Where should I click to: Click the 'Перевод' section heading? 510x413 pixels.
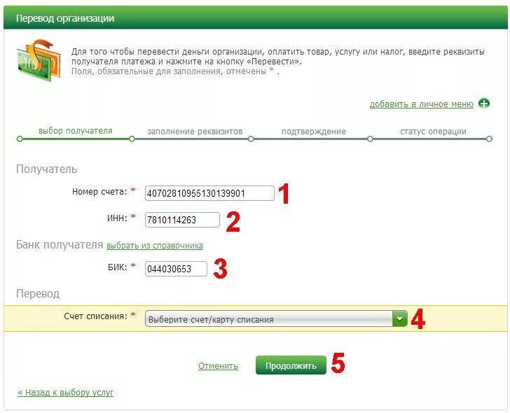click(x=38, y=294)
